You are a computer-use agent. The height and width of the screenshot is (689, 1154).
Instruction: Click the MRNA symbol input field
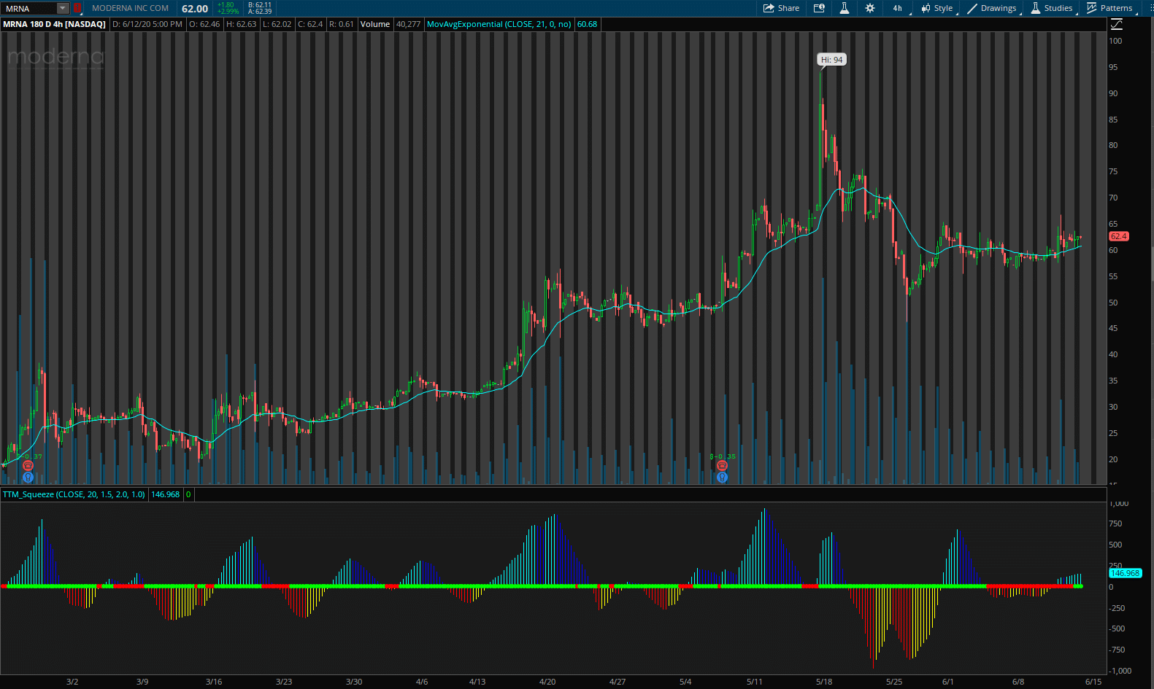[x=30, y=9]
